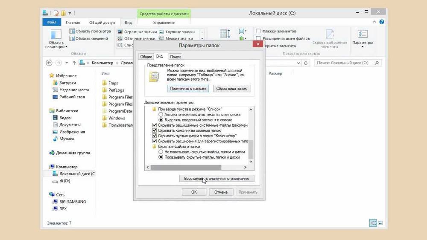The width and height of the screenshot is (427, 240).
Task: Open the address bar history dropdown arrow
Action: click(x=298, y=63)
